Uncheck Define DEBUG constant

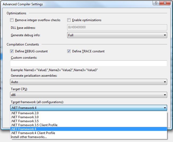click(x=12, y=51)
